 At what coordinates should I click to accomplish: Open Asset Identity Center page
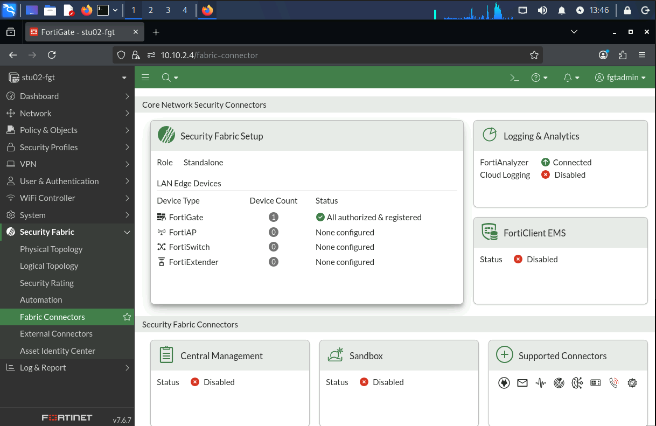pyautogui.click(x=58, y=351)
